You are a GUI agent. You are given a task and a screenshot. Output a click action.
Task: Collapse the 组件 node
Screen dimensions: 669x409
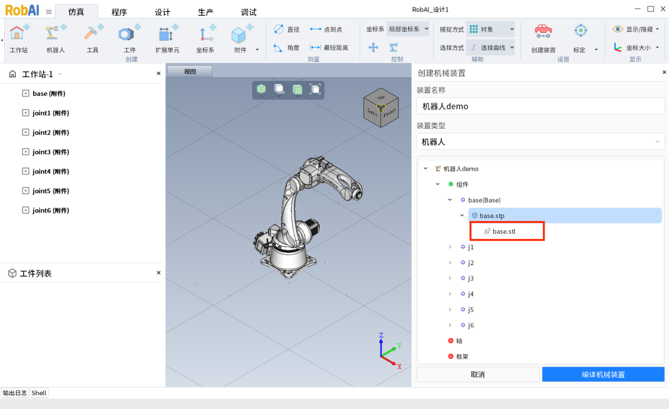[x=438, y=184]
